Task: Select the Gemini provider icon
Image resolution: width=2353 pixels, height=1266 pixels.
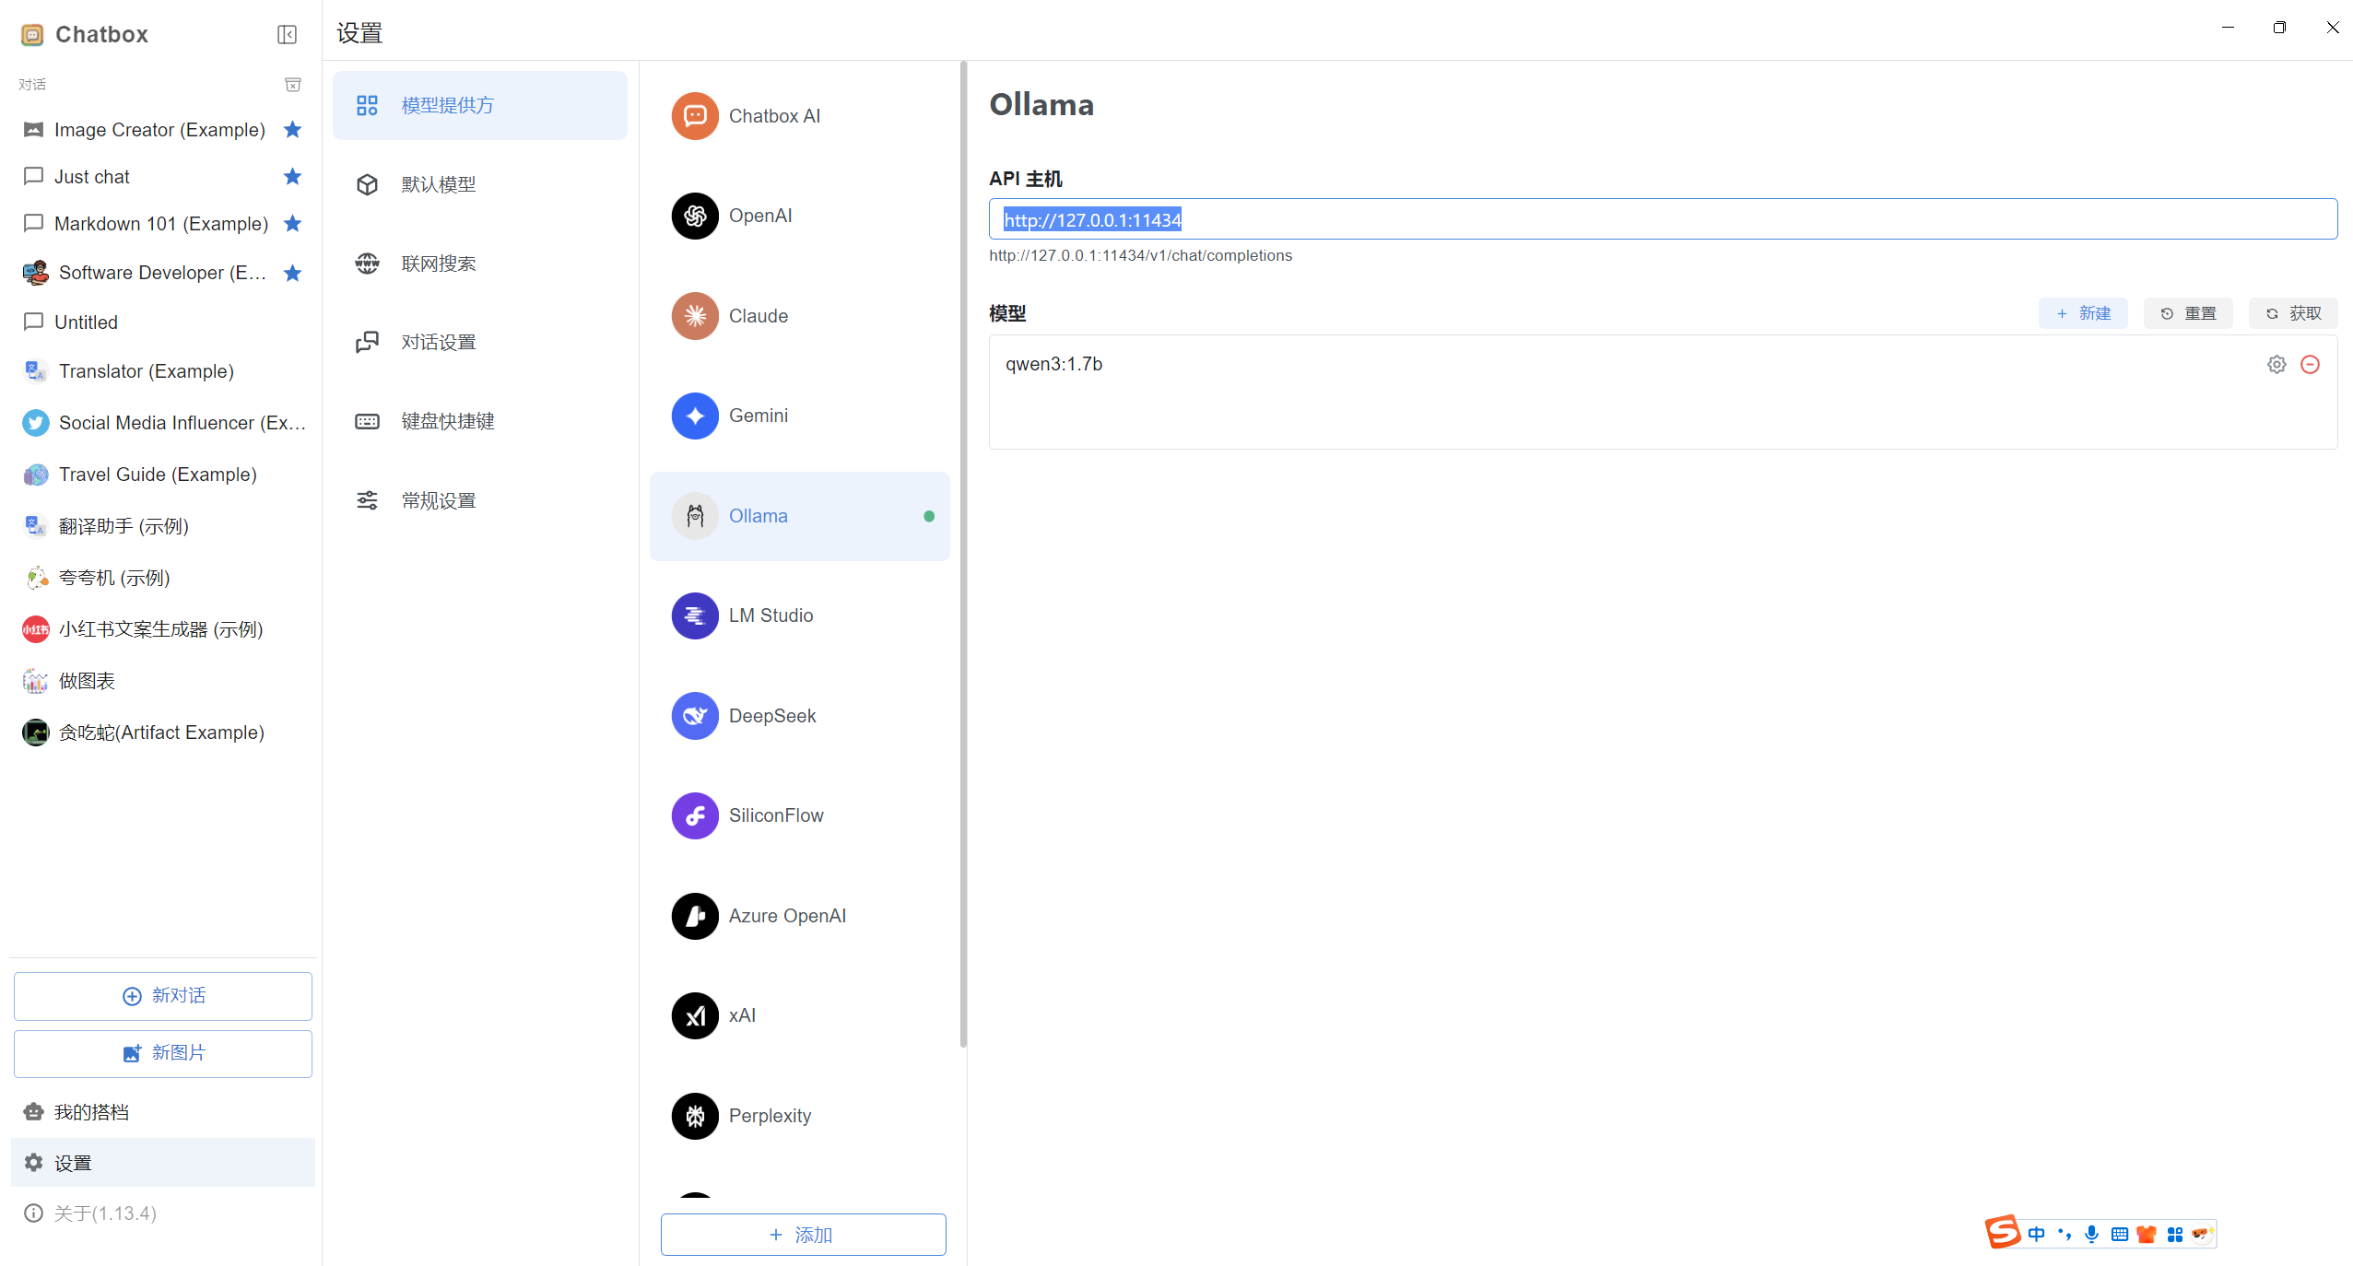Action: [x=695, y=416]
